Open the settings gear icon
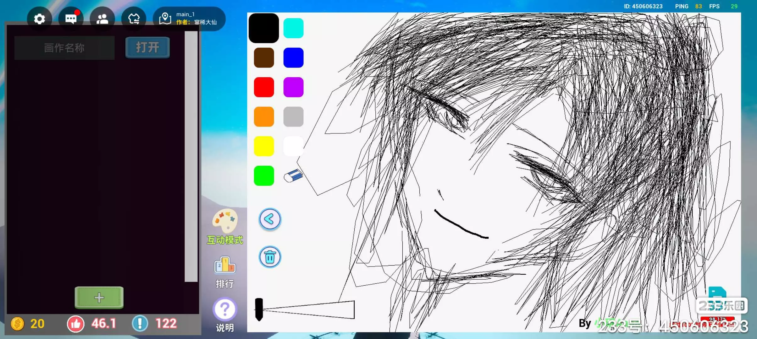 pyautogui.click(x=39, y=19)
